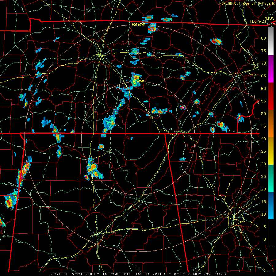276x276 pixels.
Task: Click the 30 legend value
Action: point(263,164)
